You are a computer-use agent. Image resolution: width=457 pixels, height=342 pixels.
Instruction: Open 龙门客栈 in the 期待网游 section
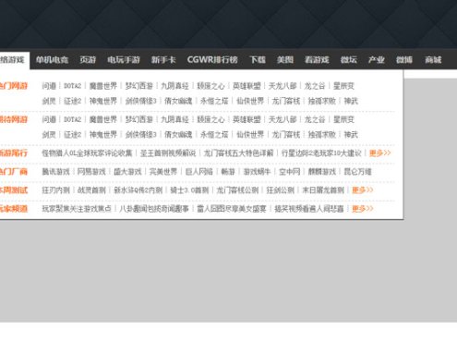pyautogui.click(x=286, y=135)
